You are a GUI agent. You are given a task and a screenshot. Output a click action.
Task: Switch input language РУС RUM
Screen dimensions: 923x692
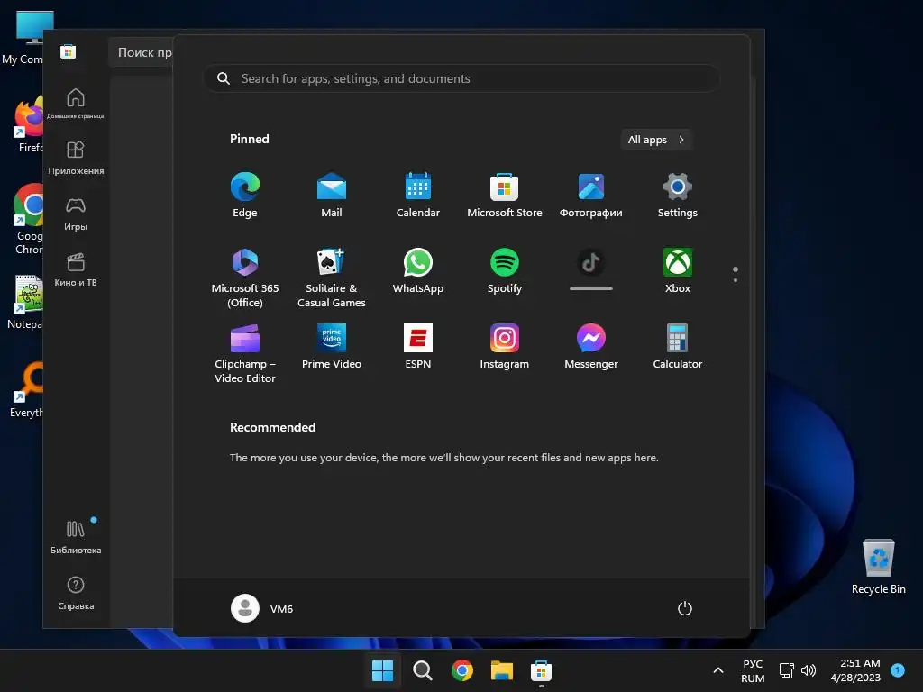coord(753,670)
